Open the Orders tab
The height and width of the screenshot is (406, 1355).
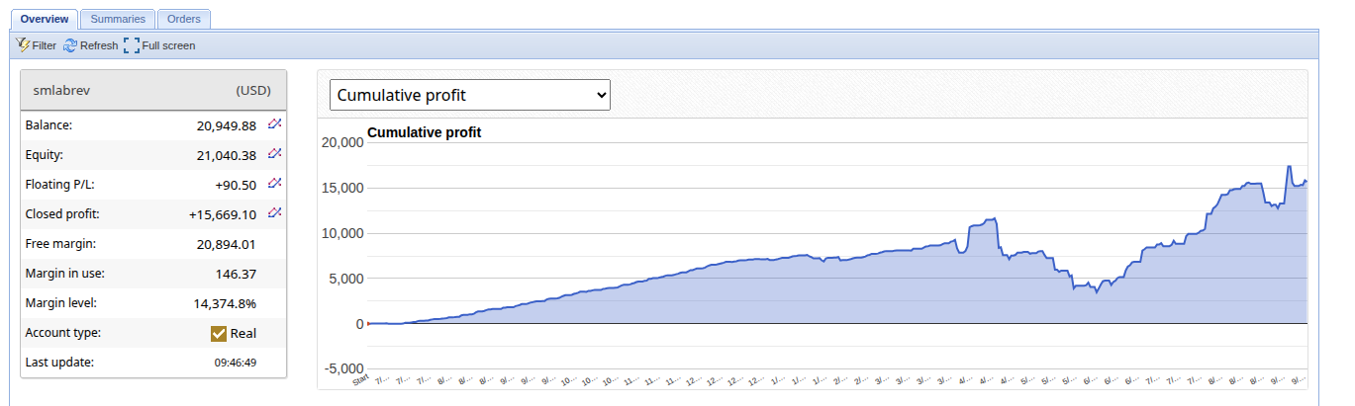click(x=183, y=19)
